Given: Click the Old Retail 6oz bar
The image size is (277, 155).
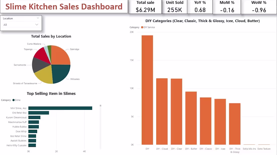Looking at the screenshot, I should tap(39, 113).
